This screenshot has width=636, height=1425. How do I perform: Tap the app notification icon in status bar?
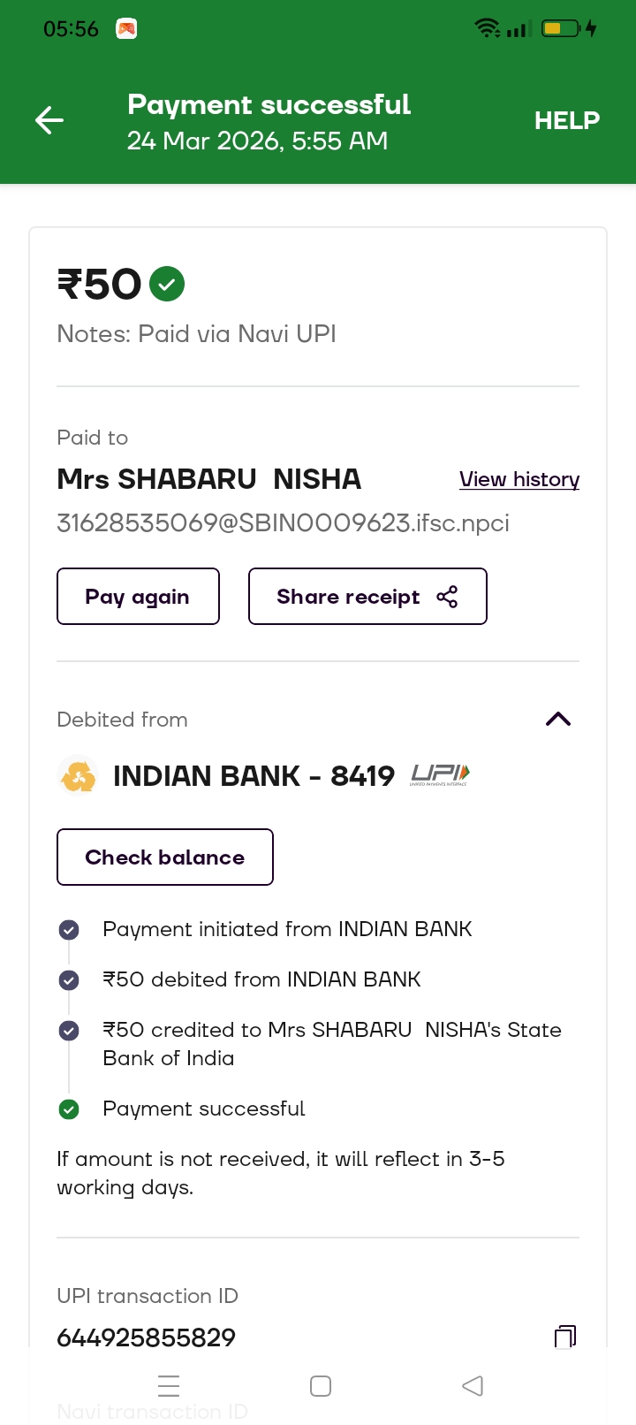tap(126, 29)
